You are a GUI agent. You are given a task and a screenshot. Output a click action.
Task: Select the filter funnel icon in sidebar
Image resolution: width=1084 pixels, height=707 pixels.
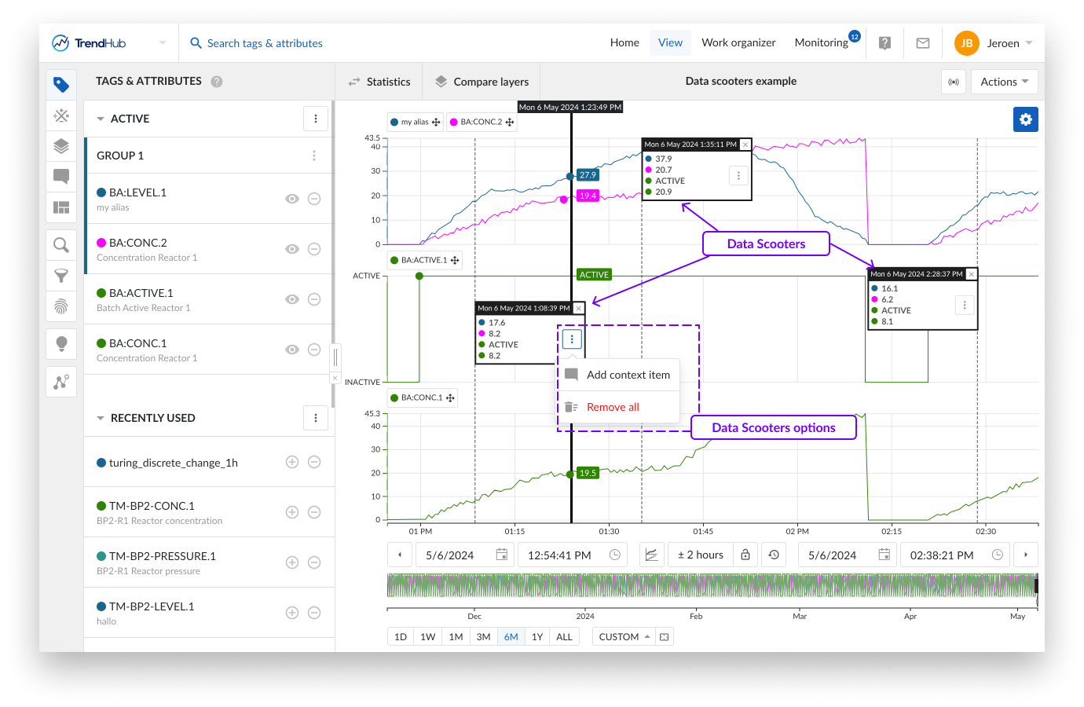pos(61,276)
